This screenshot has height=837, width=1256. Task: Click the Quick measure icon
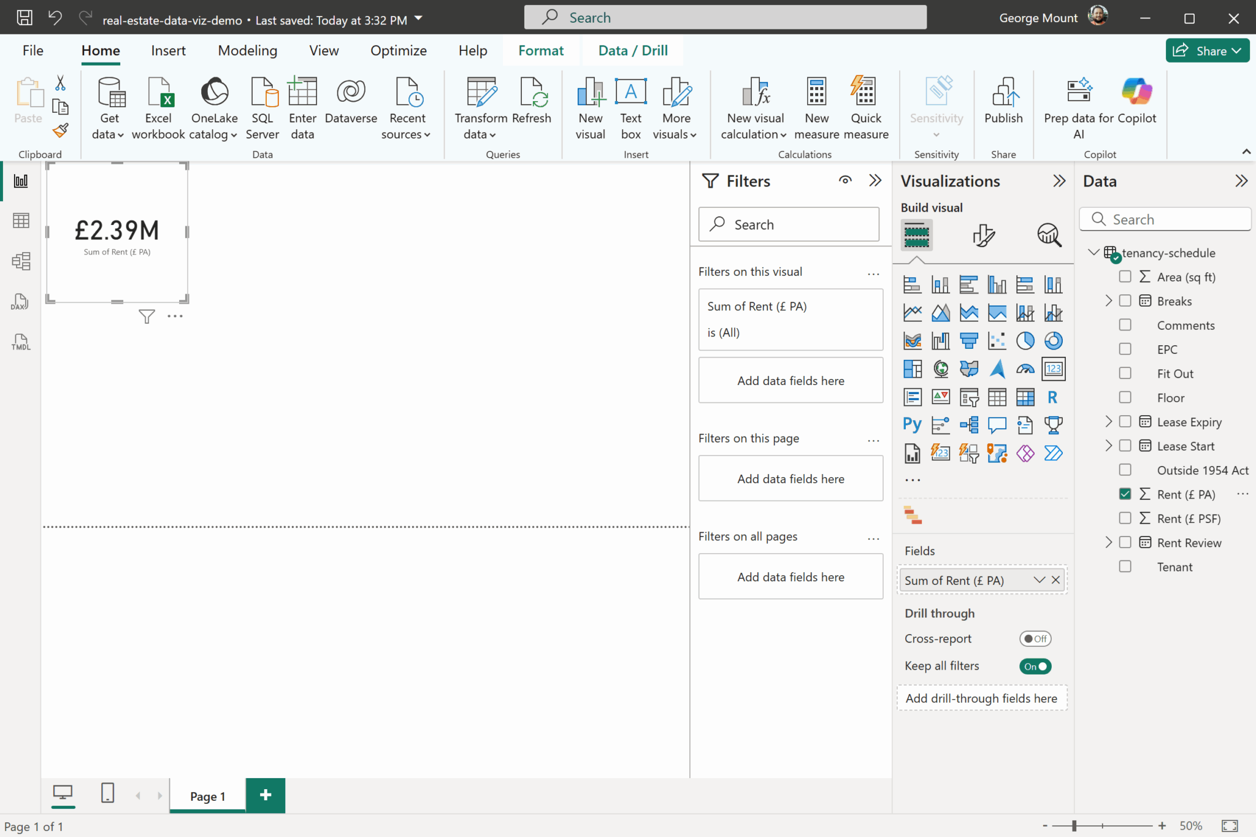[865, 107]
